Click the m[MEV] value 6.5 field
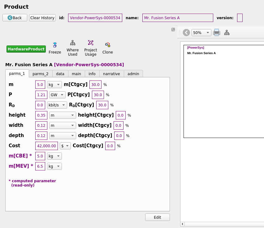The image size is (264, 228). (40, 166)
